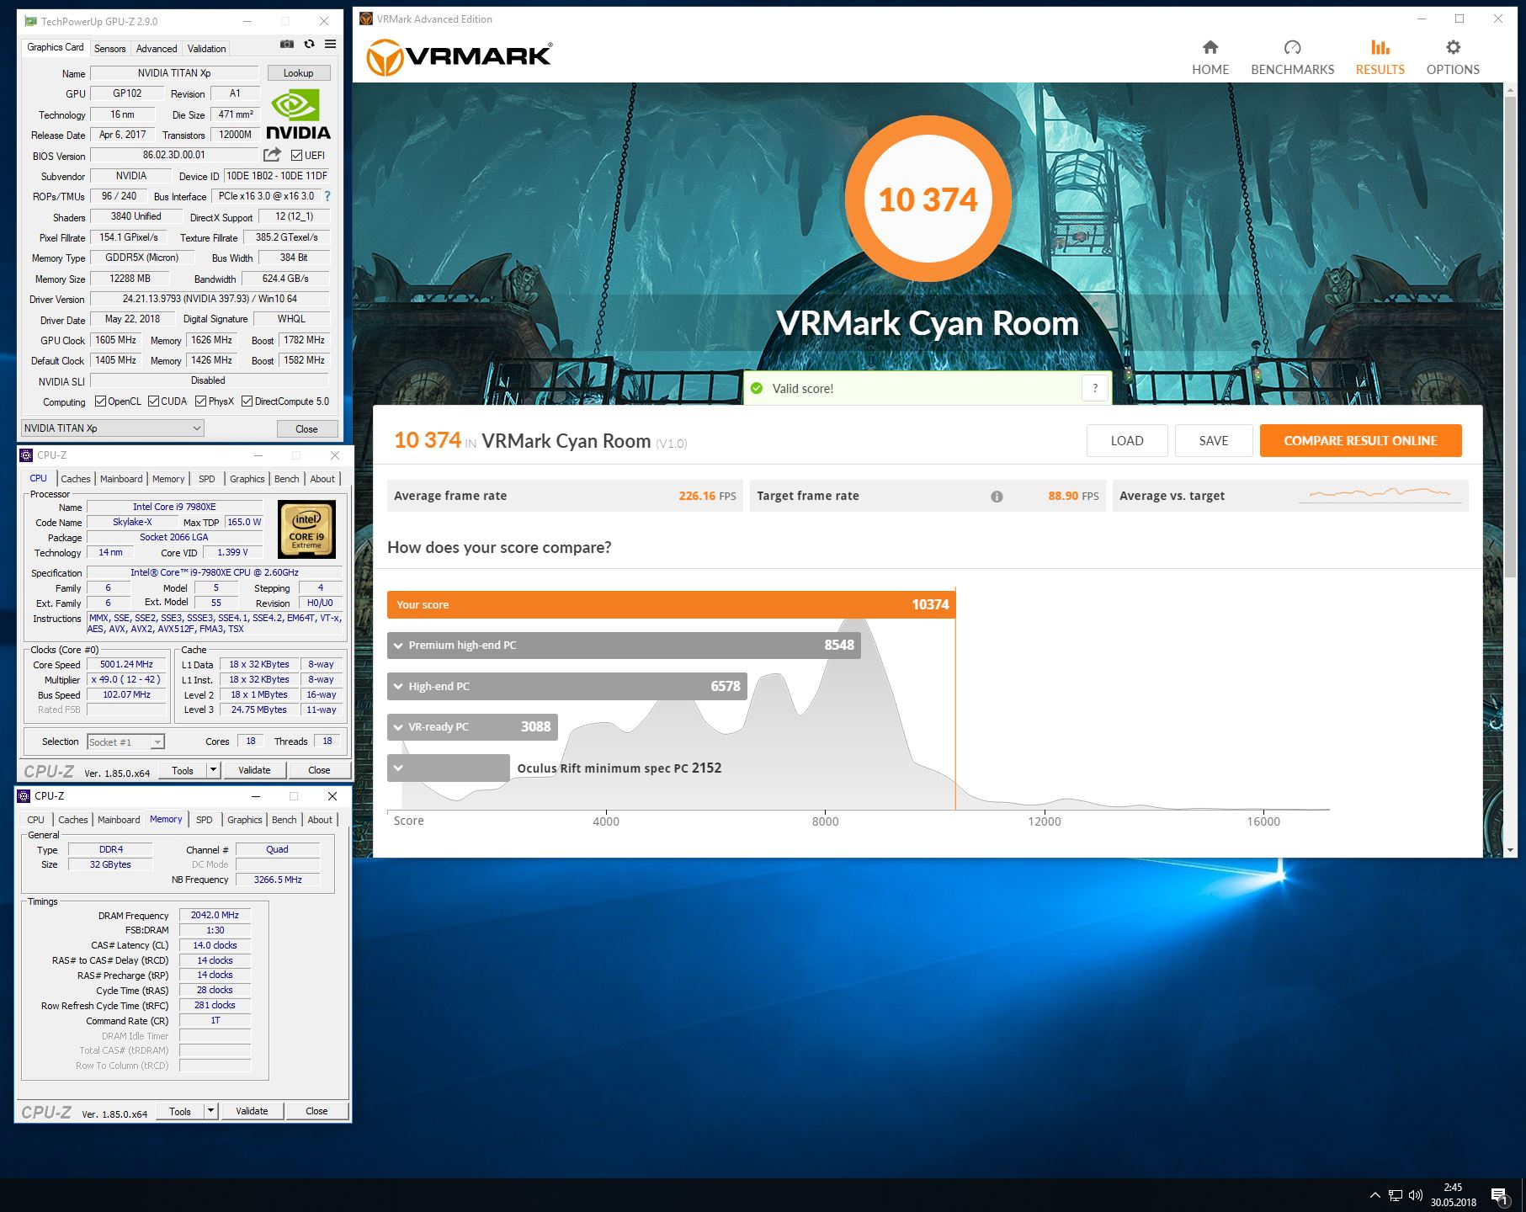1526x1212 pixels.
Task: Open Tools dropdown arrow in lower CPU-Z
Action: 211,1111
